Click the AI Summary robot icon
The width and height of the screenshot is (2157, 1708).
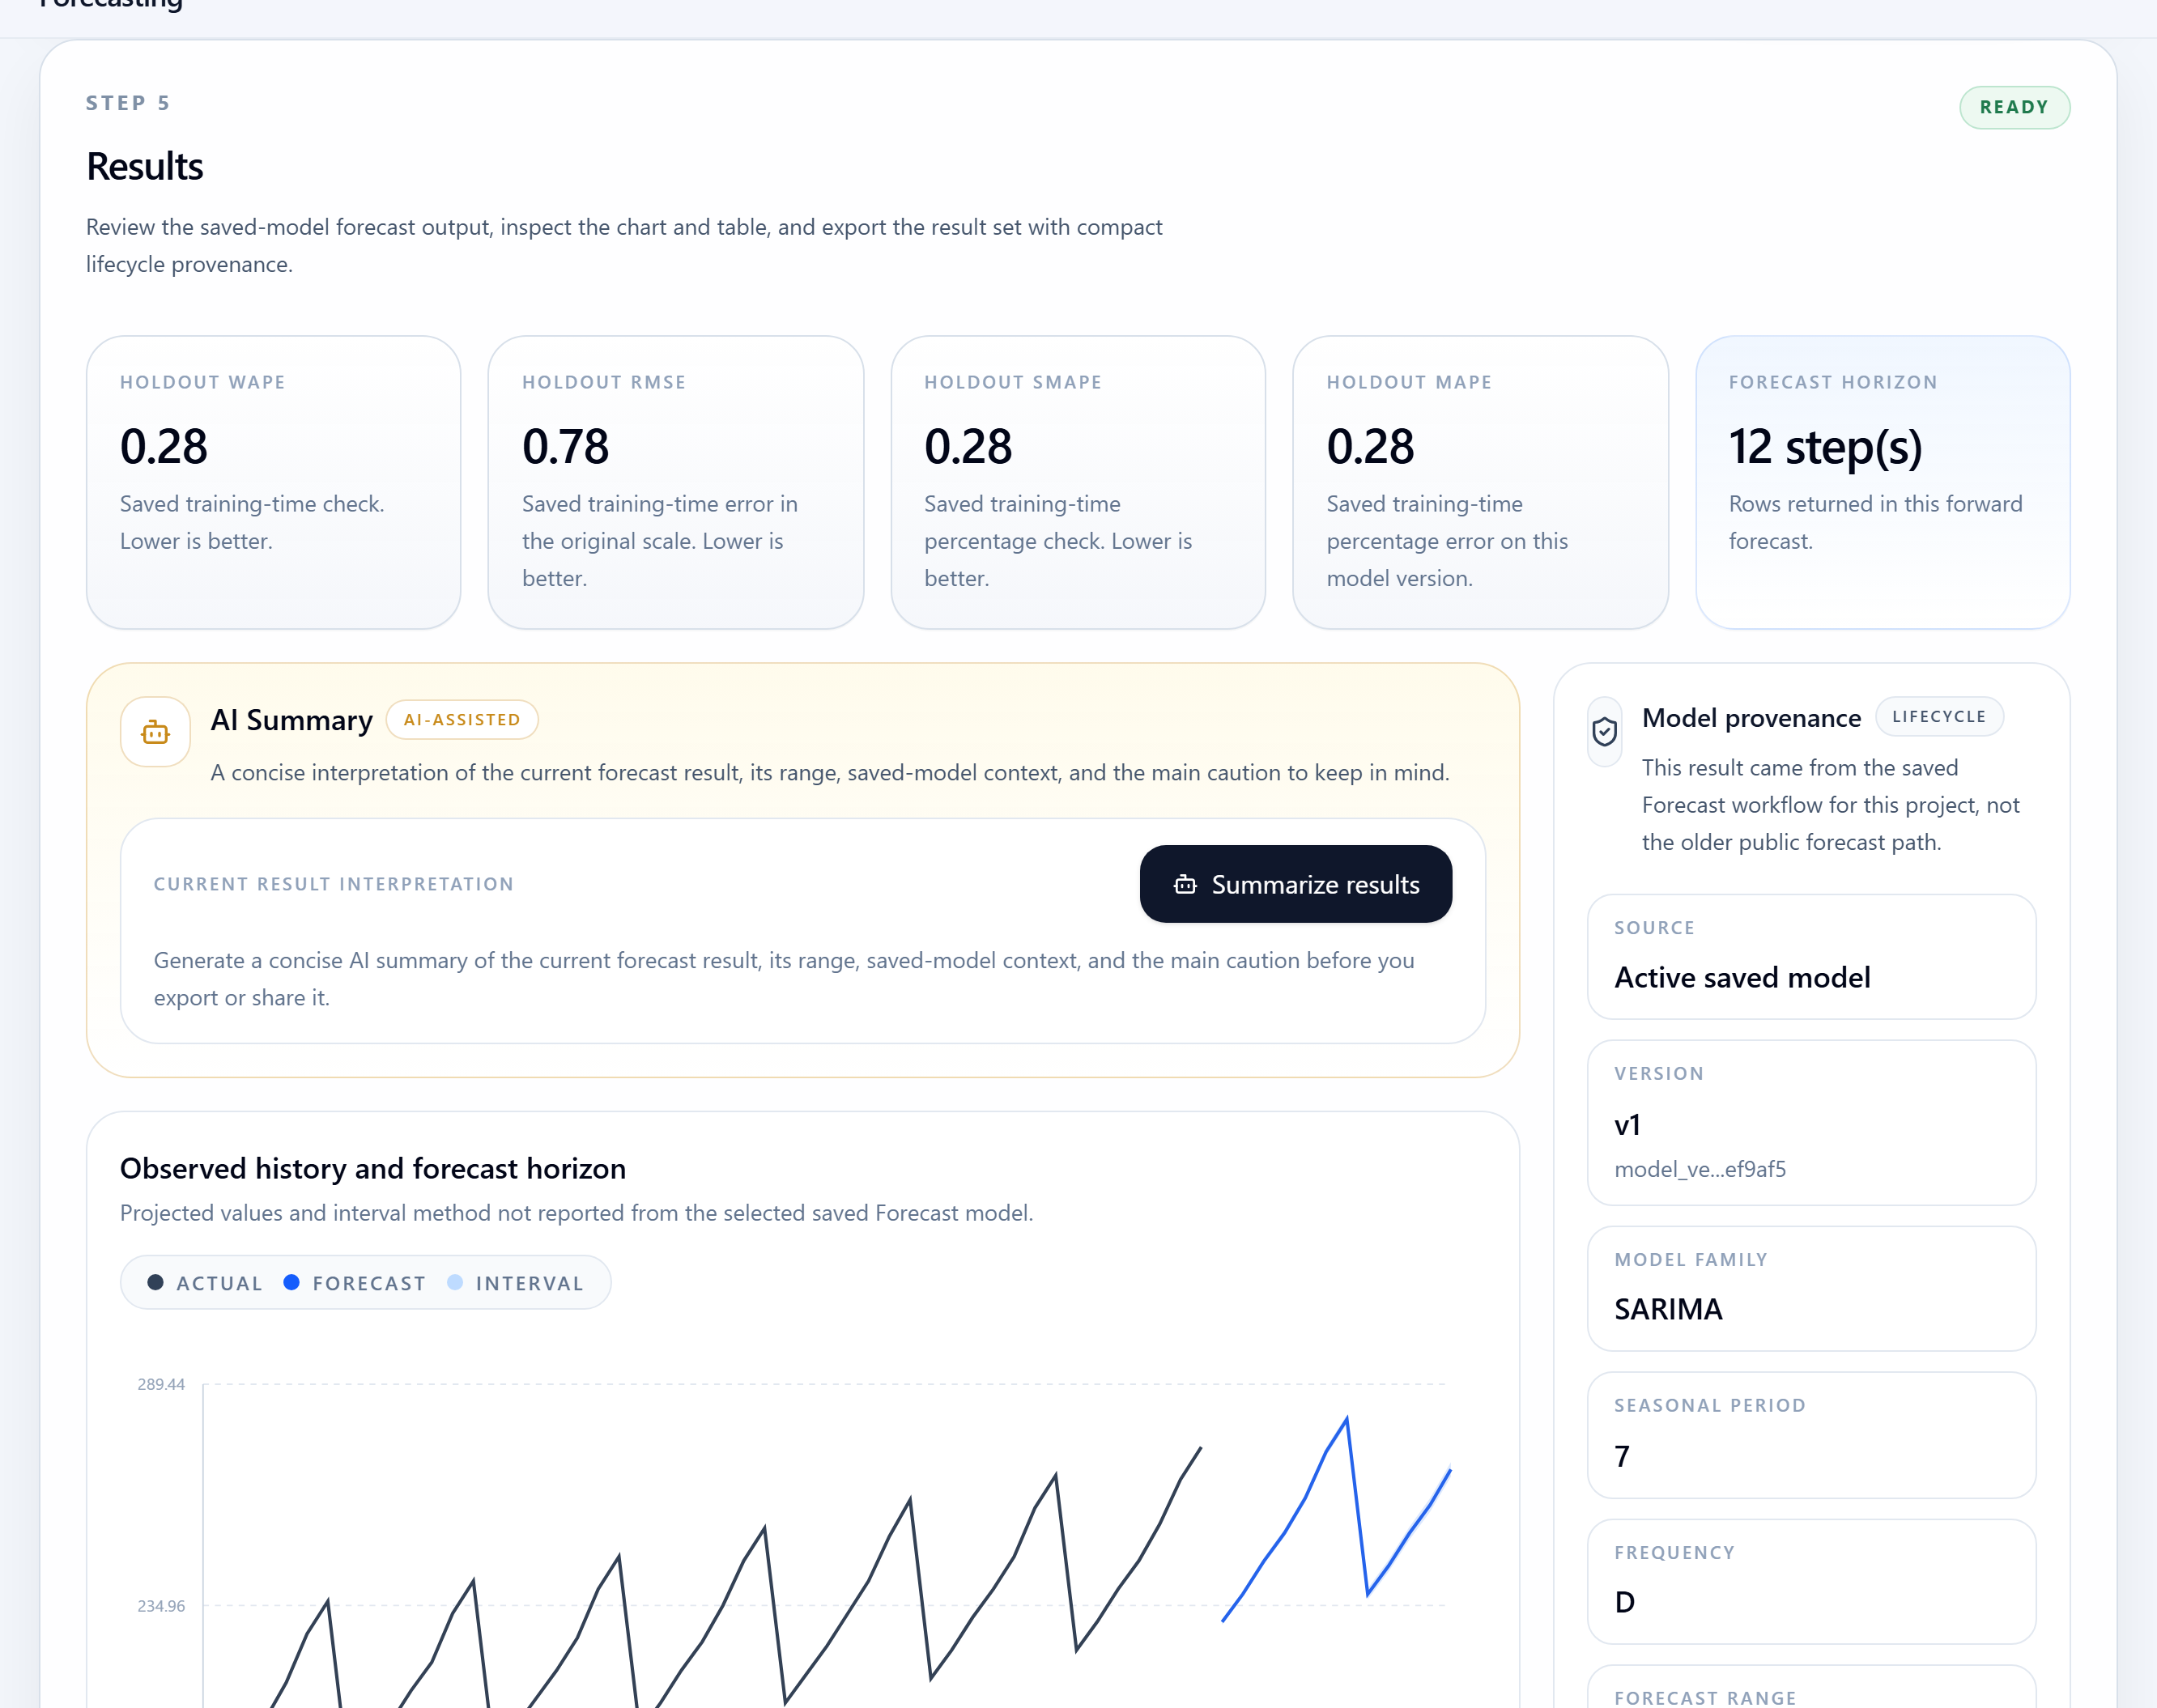(x=155, y=732)
